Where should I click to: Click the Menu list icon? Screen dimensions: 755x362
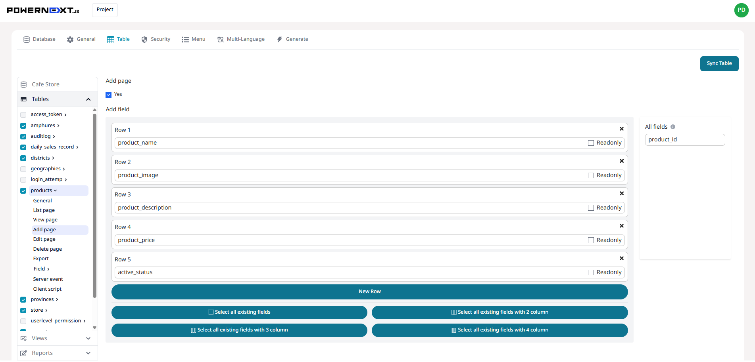185,40
